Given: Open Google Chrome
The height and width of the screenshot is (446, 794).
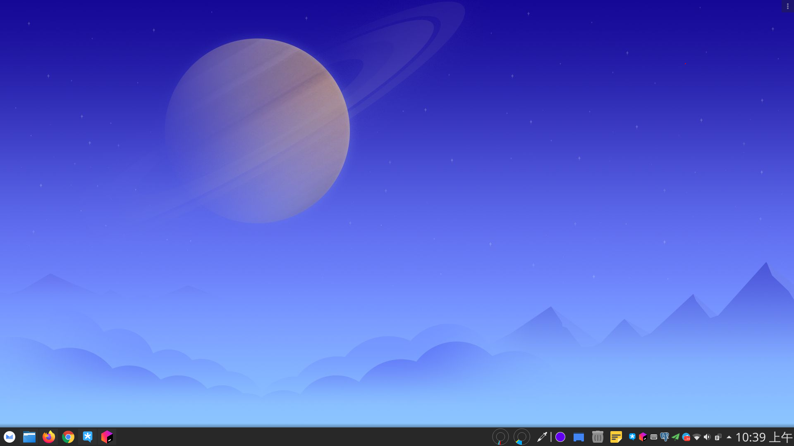Looking at the screenshot, I should 68,437.
